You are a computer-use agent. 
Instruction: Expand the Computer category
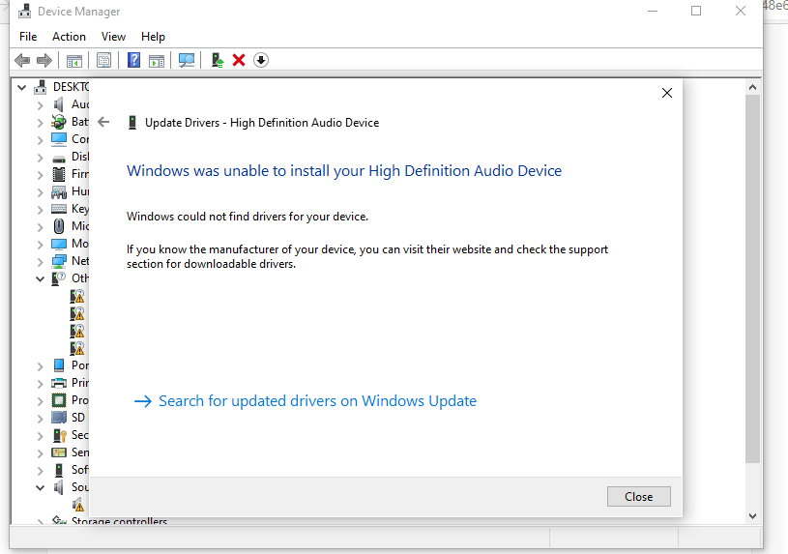41,140
